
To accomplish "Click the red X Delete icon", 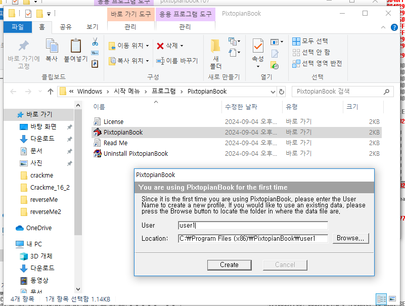I will (x=160, y=46).
